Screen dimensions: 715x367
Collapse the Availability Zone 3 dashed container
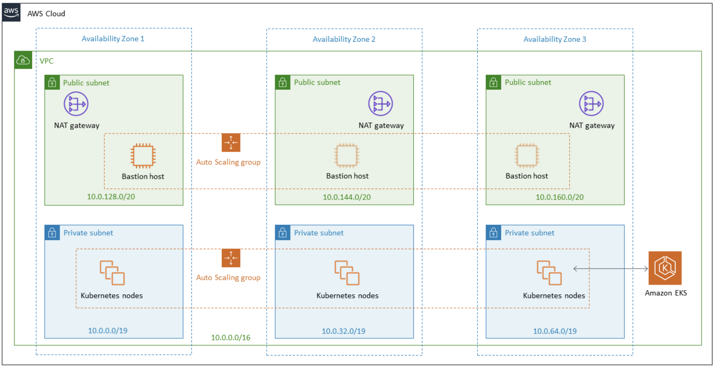point(555,39)
